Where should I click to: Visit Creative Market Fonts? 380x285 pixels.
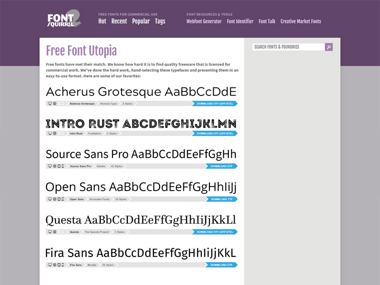click(x=301, y=21)
